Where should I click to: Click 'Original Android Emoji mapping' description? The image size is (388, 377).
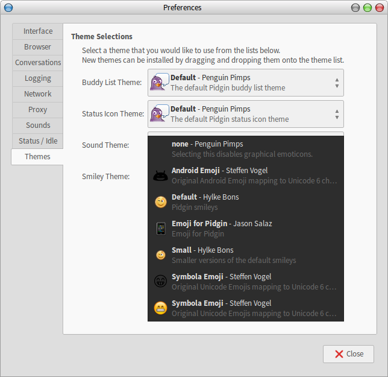pyautogui.click(x=254, y=181)
